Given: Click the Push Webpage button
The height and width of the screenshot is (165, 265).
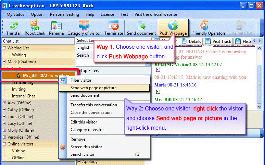Looking at the screenshot, I should click(173, 27).
